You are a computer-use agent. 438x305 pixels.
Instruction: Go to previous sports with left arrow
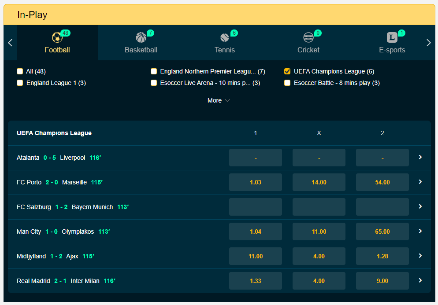(x=10, y=43)
